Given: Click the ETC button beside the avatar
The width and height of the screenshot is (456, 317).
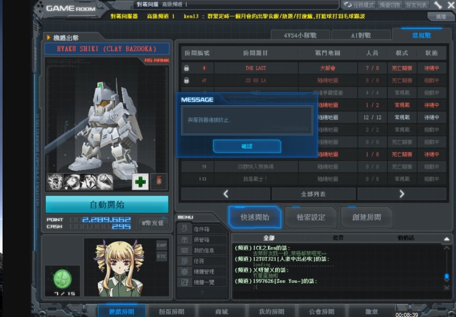Looking at the screenshot, I should 162,256.
